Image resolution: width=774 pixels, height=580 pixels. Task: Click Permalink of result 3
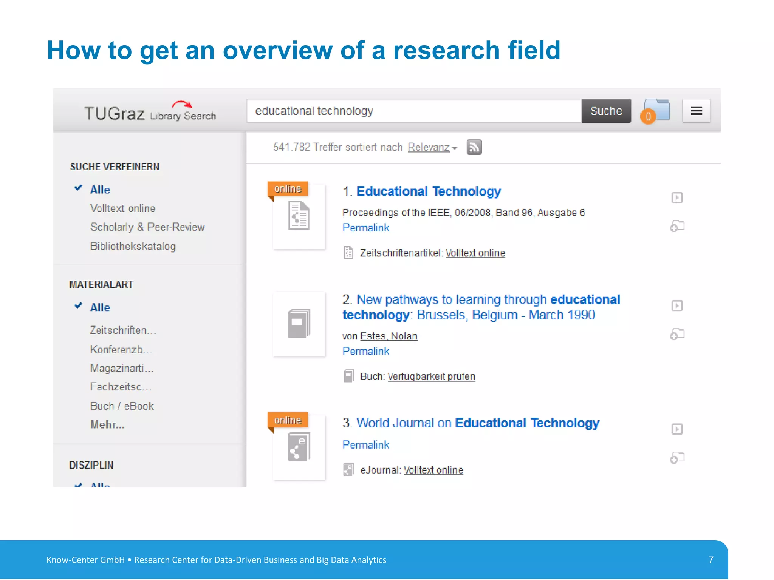(x=366, y=445)
